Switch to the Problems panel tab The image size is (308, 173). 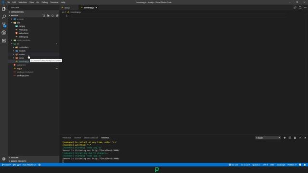[x=67, y=138]
